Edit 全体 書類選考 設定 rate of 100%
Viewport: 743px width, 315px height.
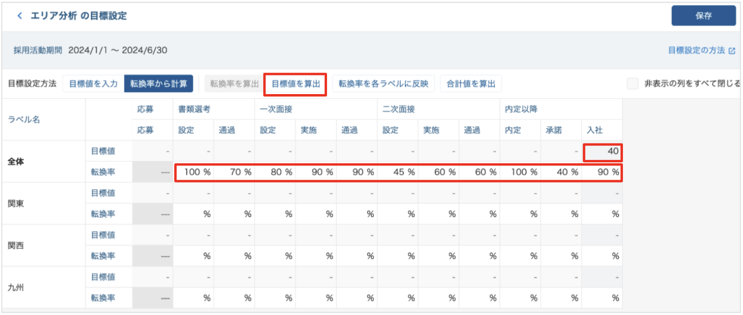pyautogui.click(x=194, y=172)
